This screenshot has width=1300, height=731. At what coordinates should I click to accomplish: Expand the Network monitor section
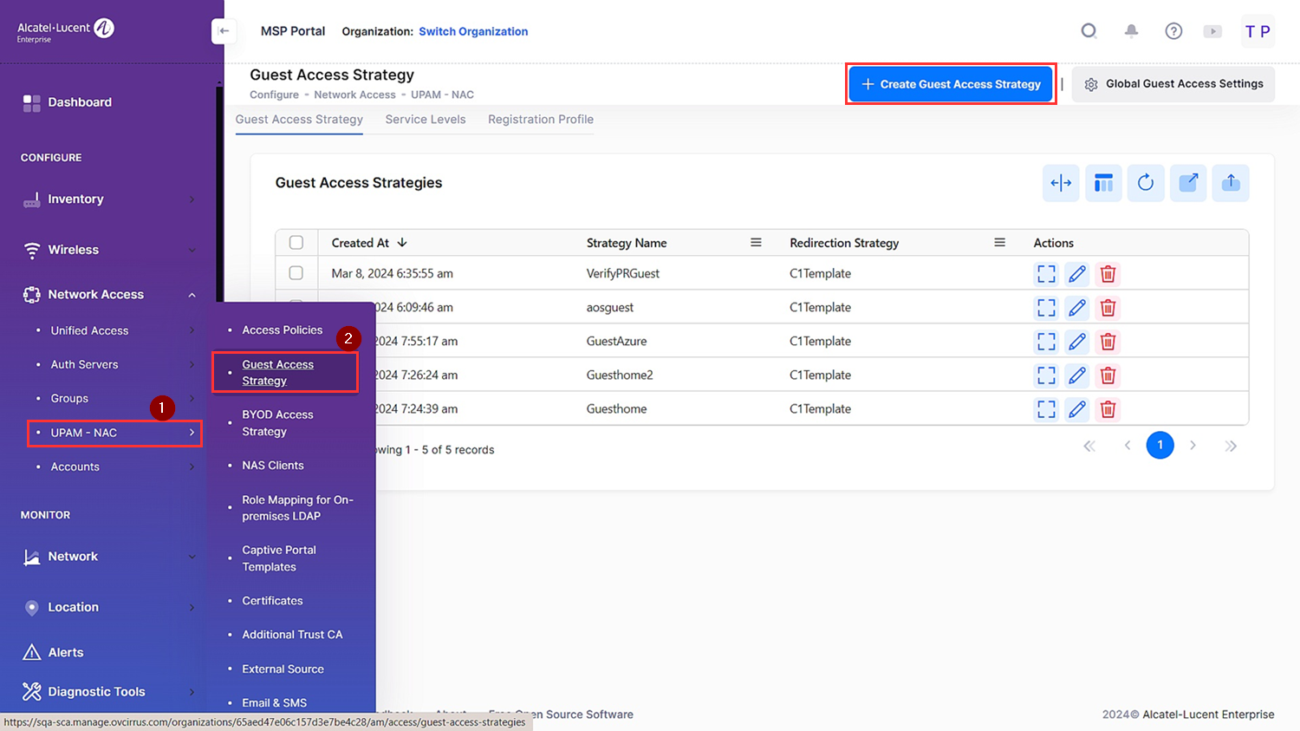[108, 557]
